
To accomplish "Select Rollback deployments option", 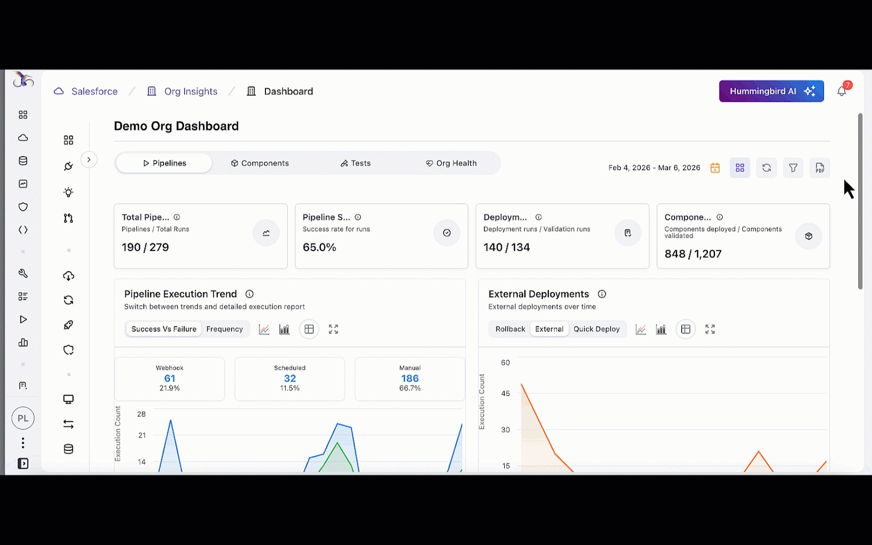I will pyautogui.click(x=510, y=329).
